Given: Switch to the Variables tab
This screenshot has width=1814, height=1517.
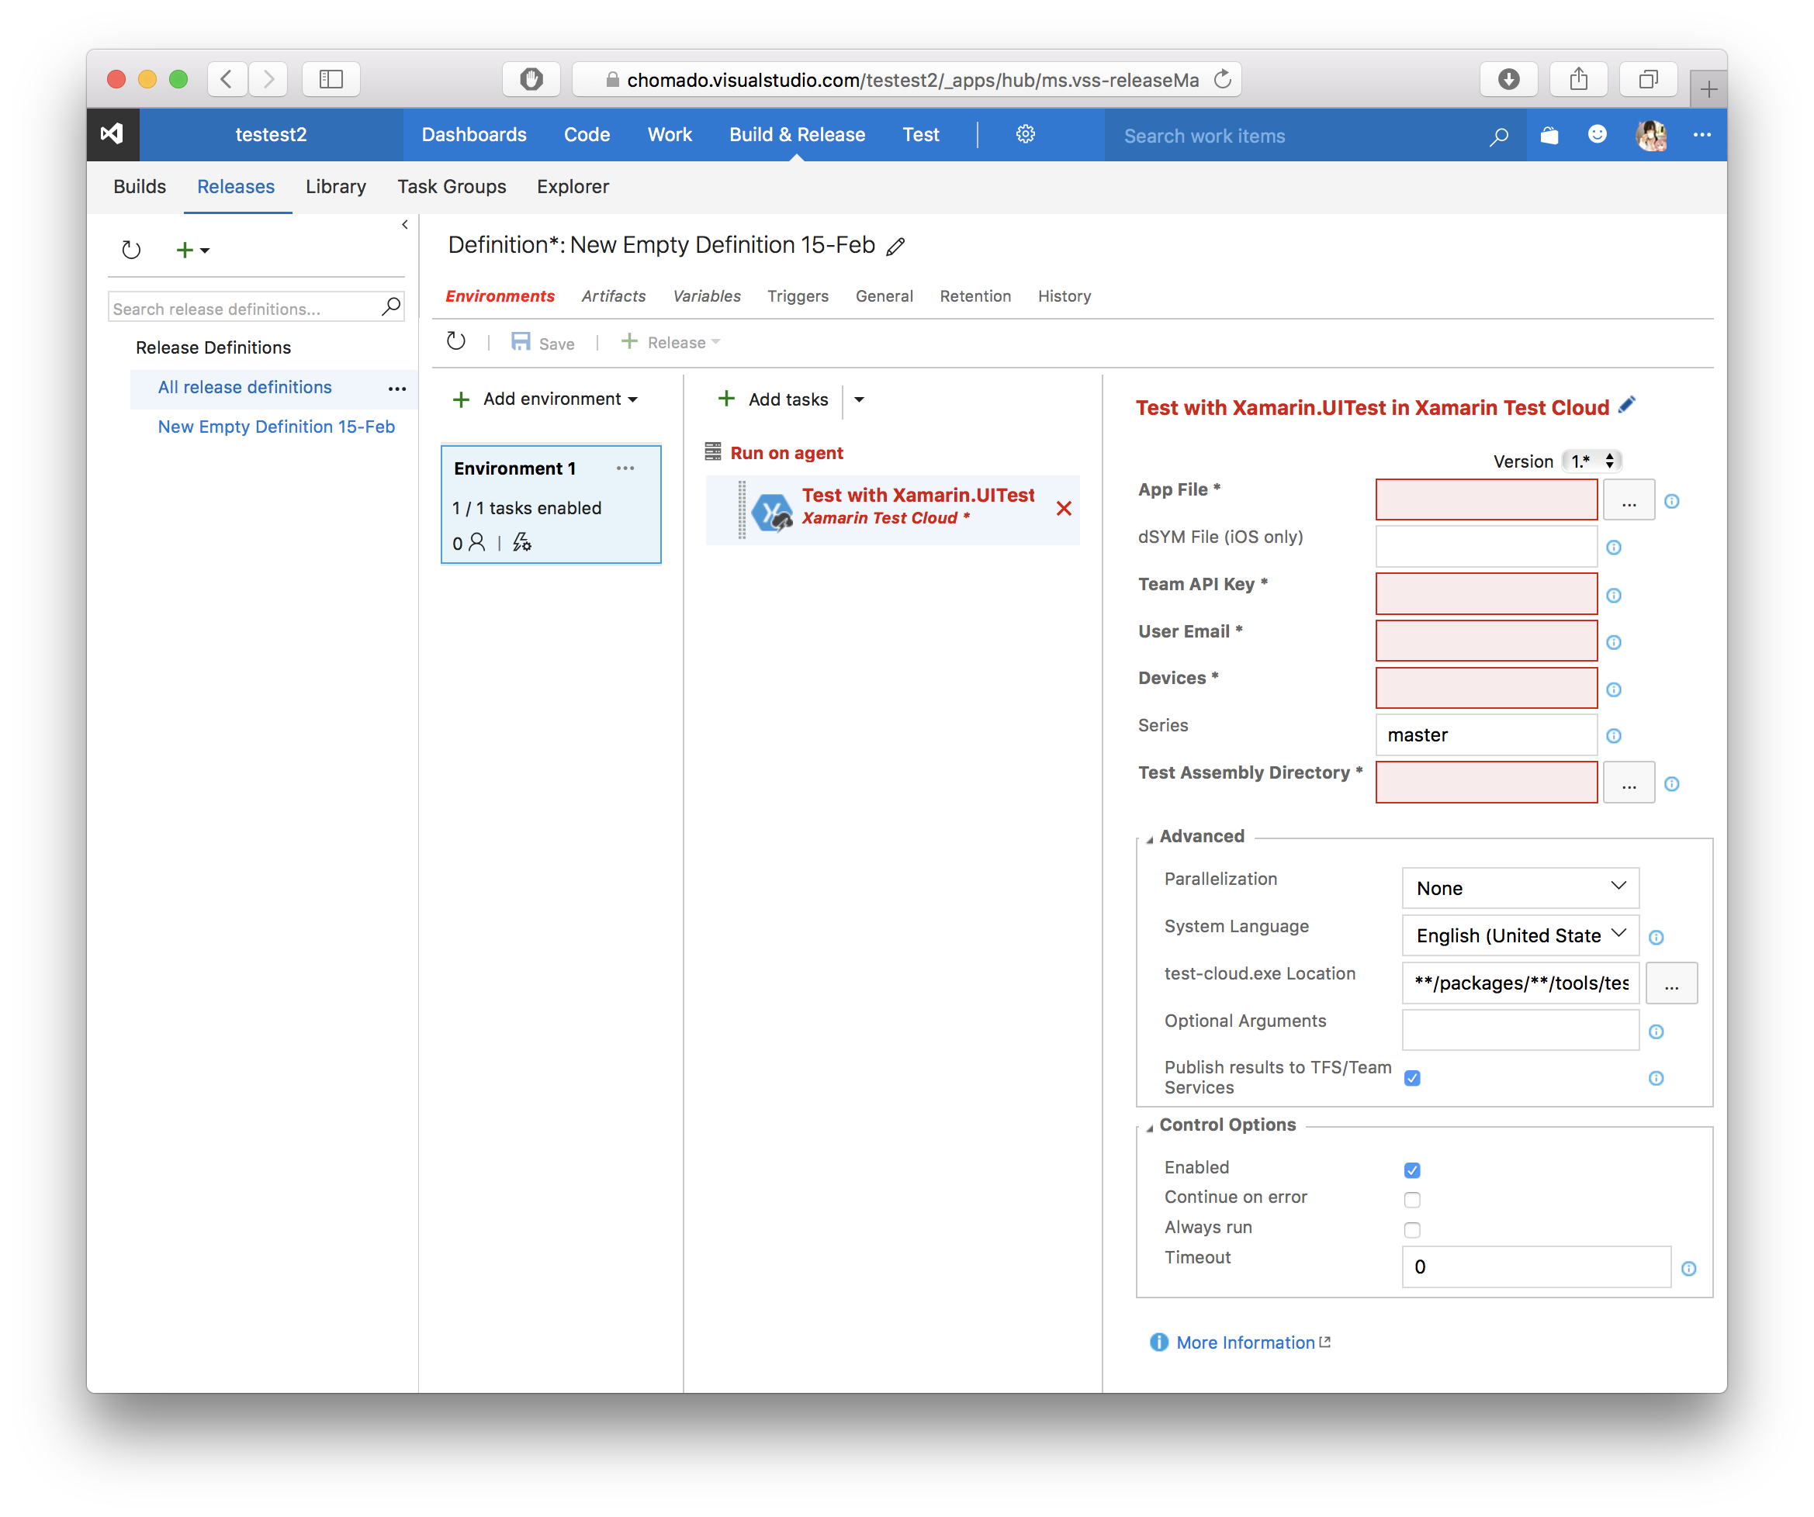Looking at the screenshot, I should coord(707,296).
